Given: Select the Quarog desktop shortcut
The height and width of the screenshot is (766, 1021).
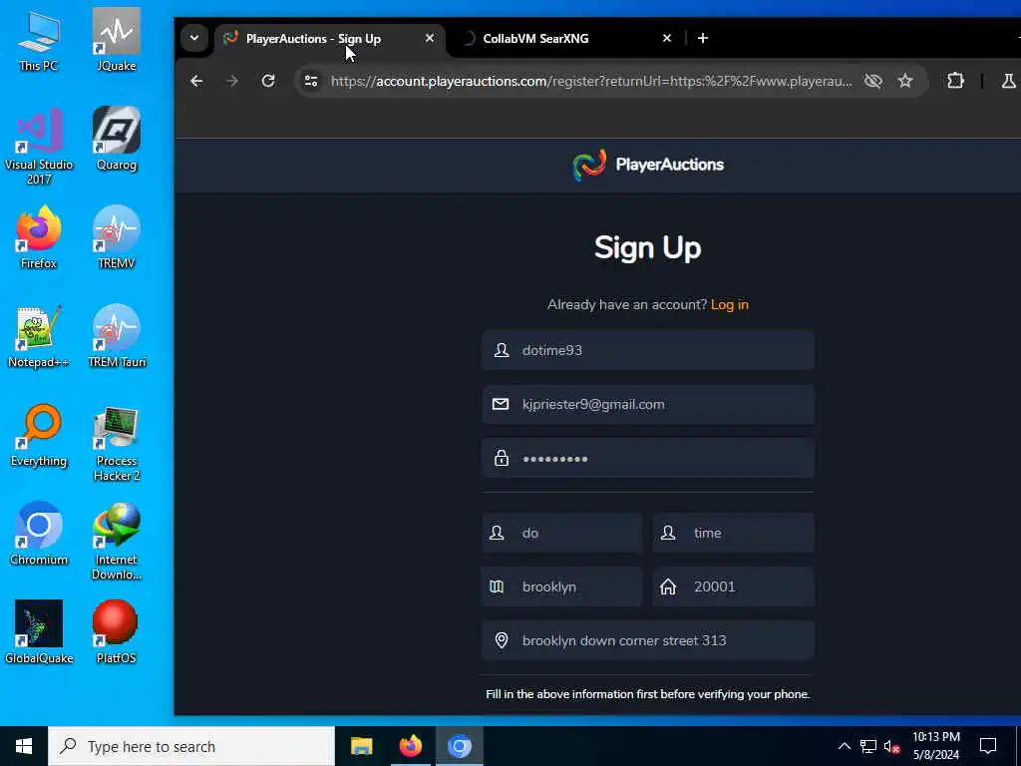Looking at the screenshot, I should pos(117,140).
